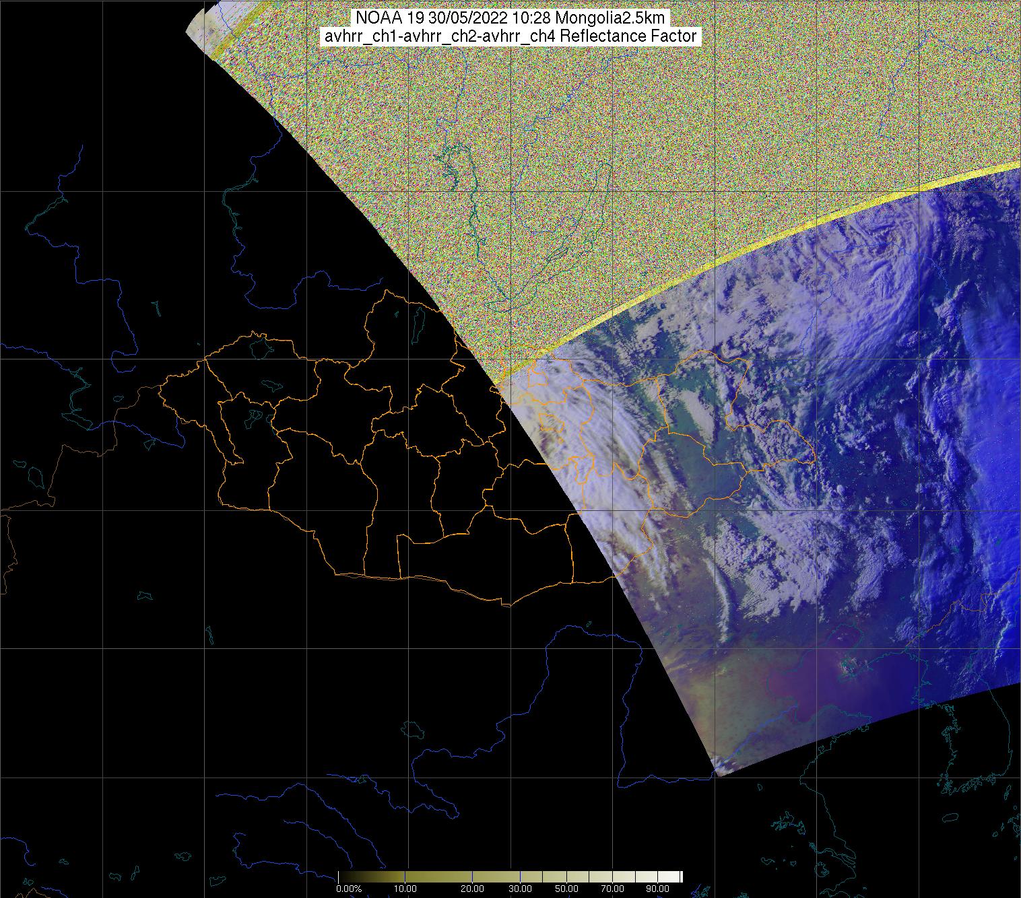Click the Mongolia2.5km area label
Image resolution: width=1021 pixels, height=898 pixels.
pyautogui.click(x=608, y=18)
